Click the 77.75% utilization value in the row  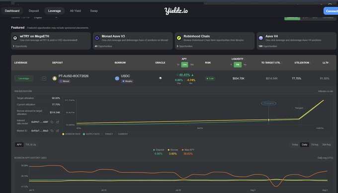point(296,78)
